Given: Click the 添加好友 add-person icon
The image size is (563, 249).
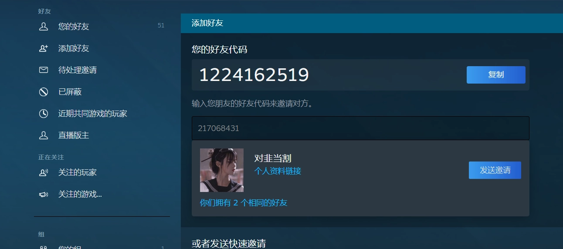Looking at the screenshot, I should 44,48.
